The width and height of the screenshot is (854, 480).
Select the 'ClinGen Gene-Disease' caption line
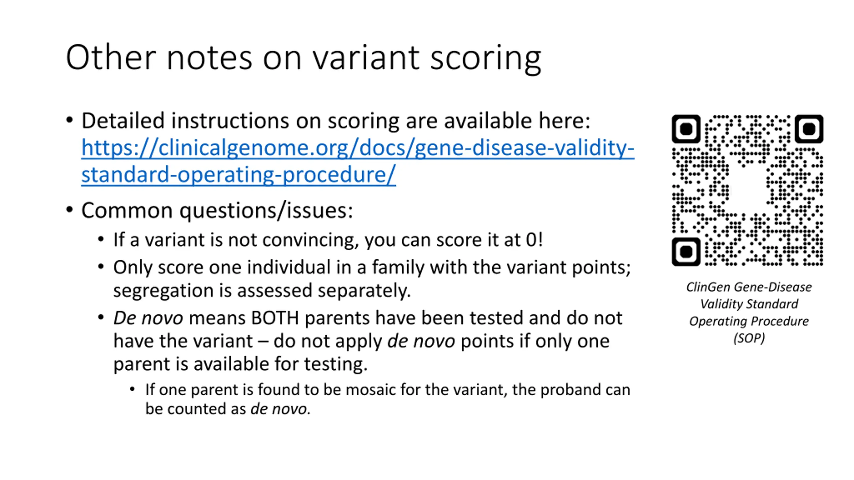(749, 287)
